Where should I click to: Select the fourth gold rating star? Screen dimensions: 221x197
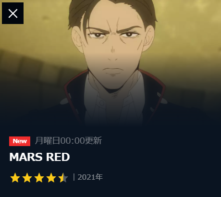coord(51,177)
